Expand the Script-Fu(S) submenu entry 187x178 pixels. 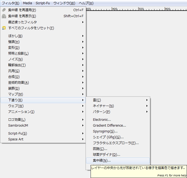click(43, 133)
